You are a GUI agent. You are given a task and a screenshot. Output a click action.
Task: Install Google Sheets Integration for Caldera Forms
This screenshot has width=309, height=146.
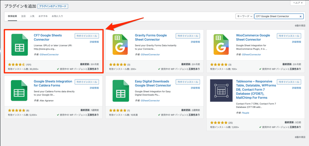[87, 82]
